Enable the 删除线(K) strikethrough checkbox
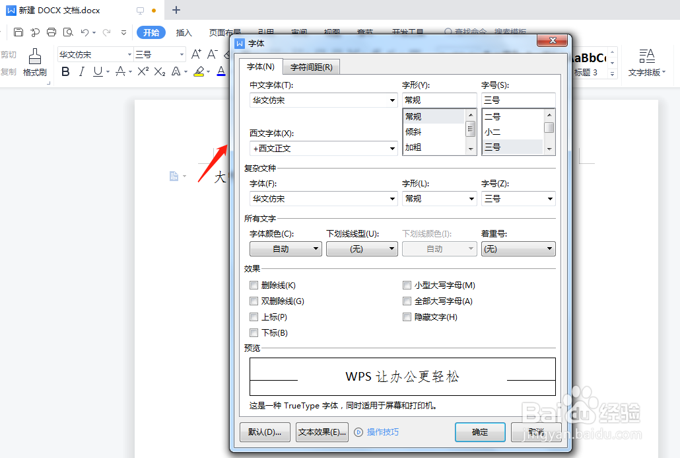 pyautogui.click(x=254, y=285)
